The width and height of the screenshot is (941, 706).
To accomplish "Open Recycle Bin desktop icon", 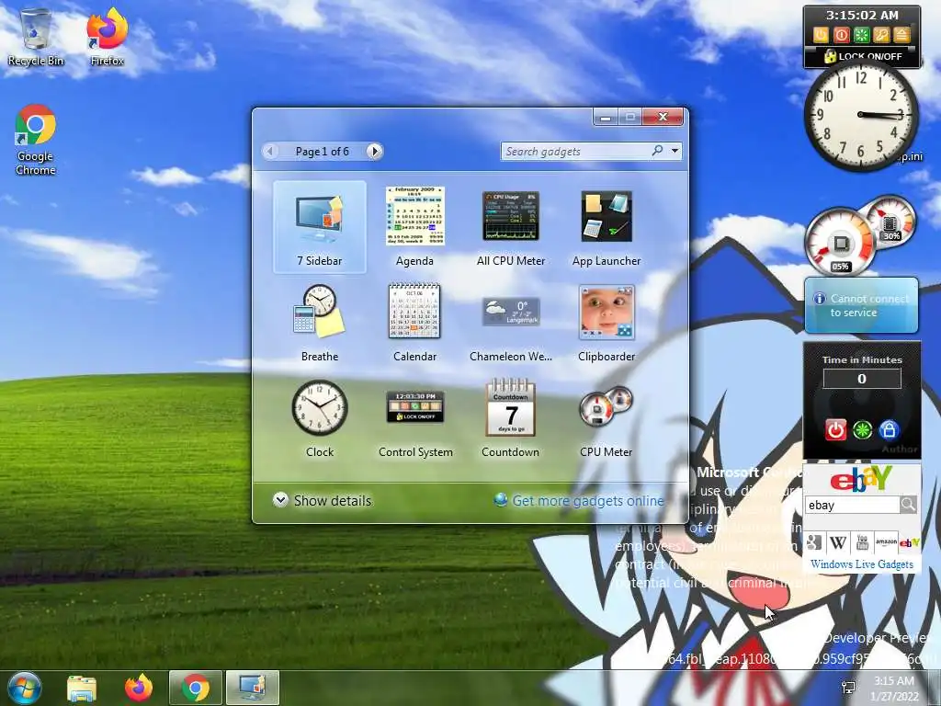I will click(x=36, y=37).
